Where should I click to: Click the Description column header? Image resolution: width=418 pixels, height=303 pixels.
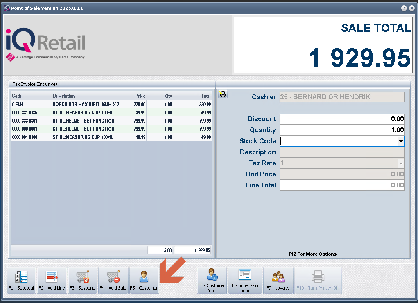click(x=64, y=96)
